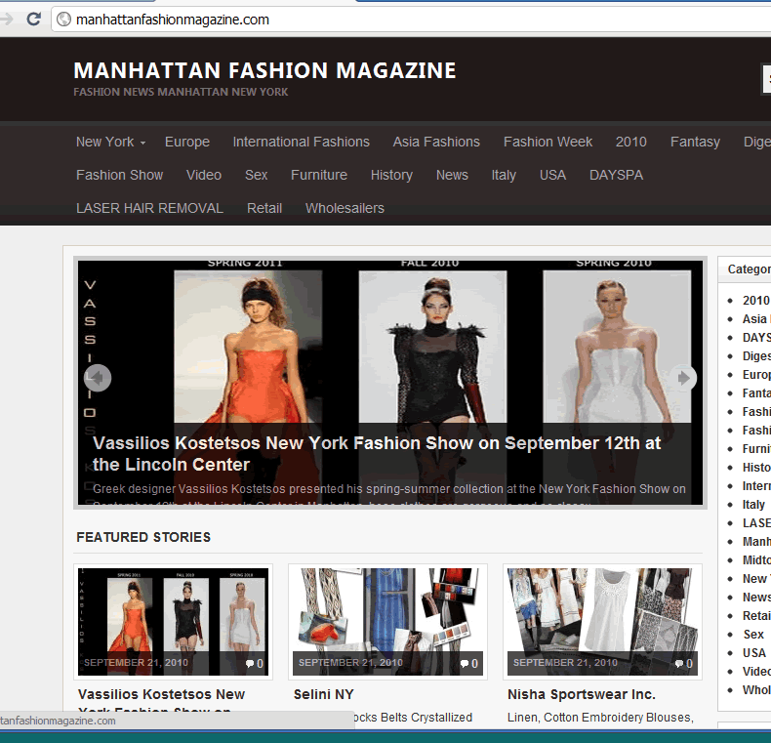Click 2010 in Categories sidebar
This screenshot has height=743, width=771.
click(x=755, y=300)
